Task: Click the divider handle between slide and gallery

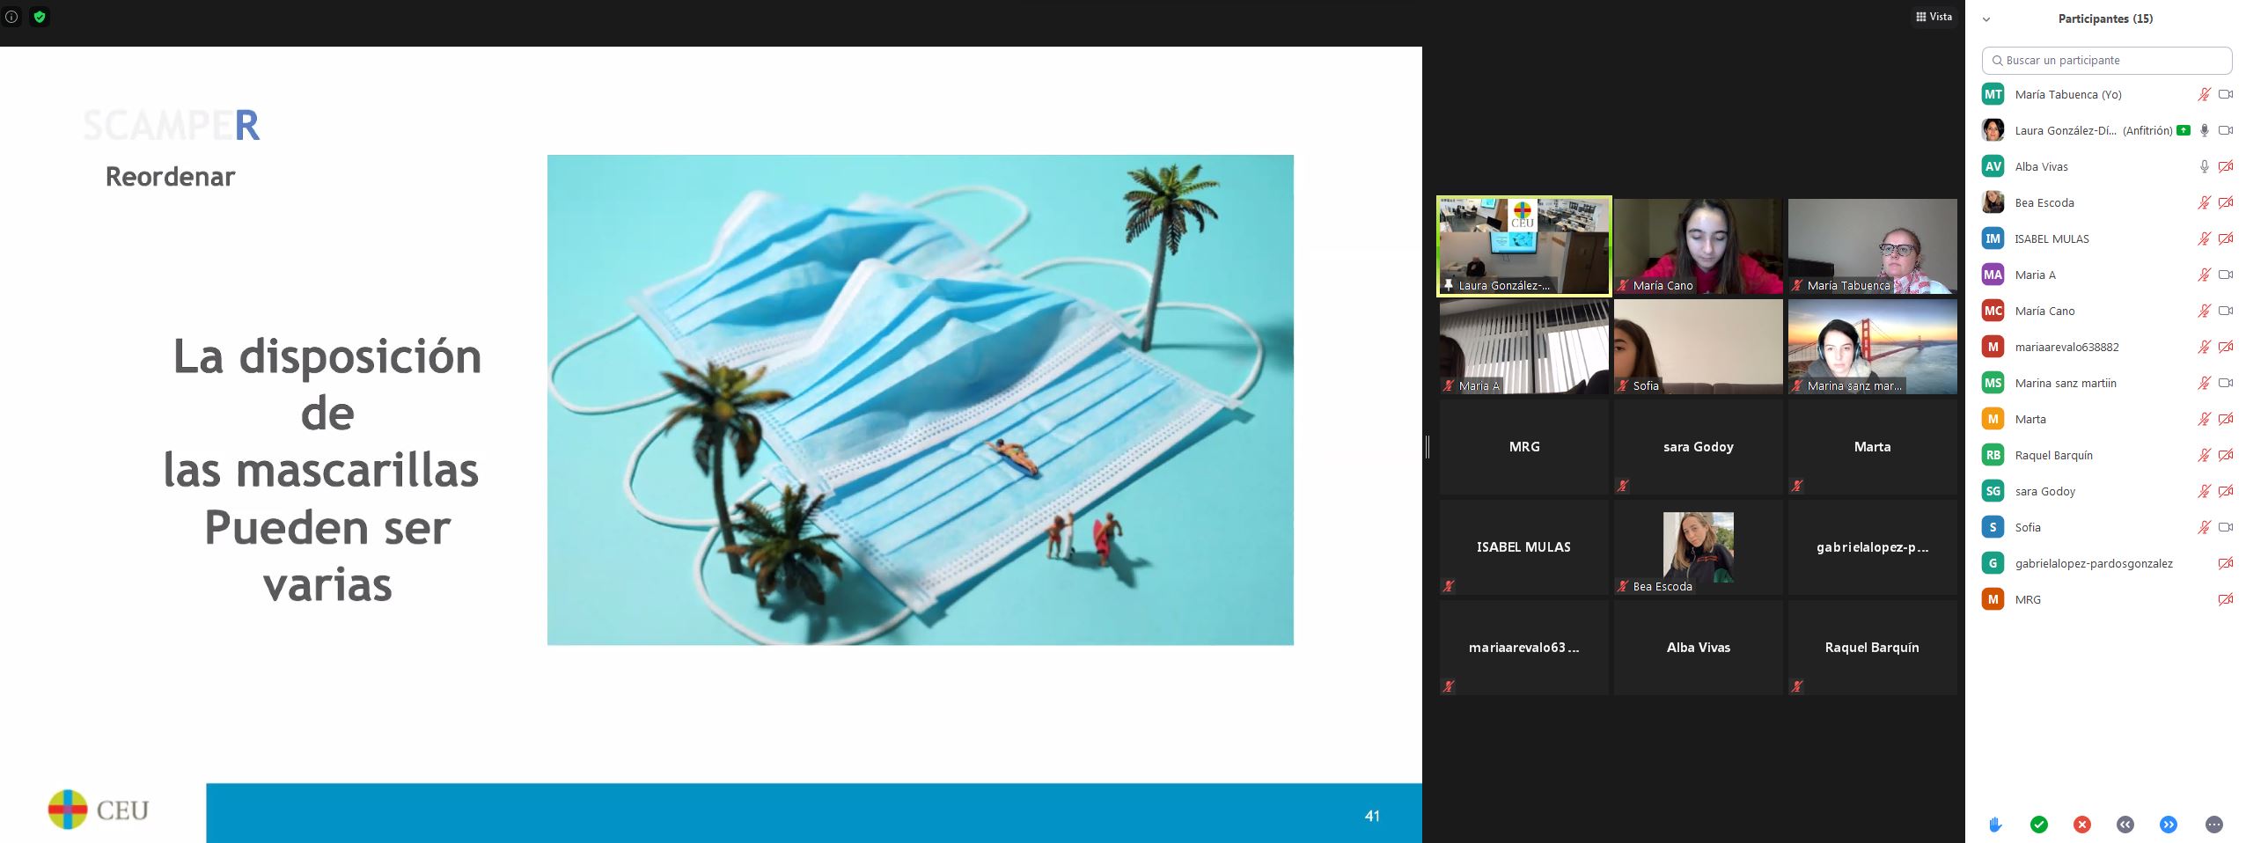Action: point(1427,447)
